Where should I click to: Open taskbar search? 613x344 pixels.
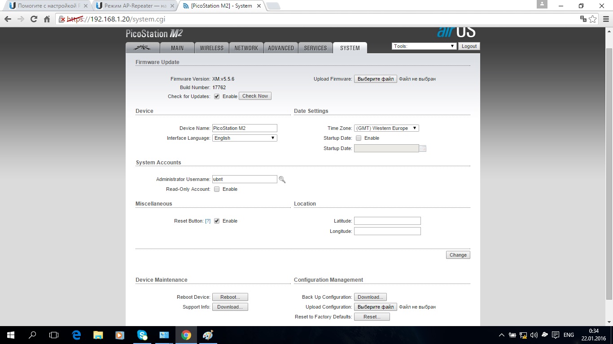click(32, 335)
